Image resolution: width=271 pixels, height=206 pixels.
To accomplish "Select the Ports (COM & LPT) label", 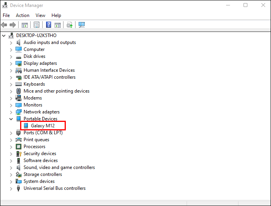I will click(x=43, y=133).
